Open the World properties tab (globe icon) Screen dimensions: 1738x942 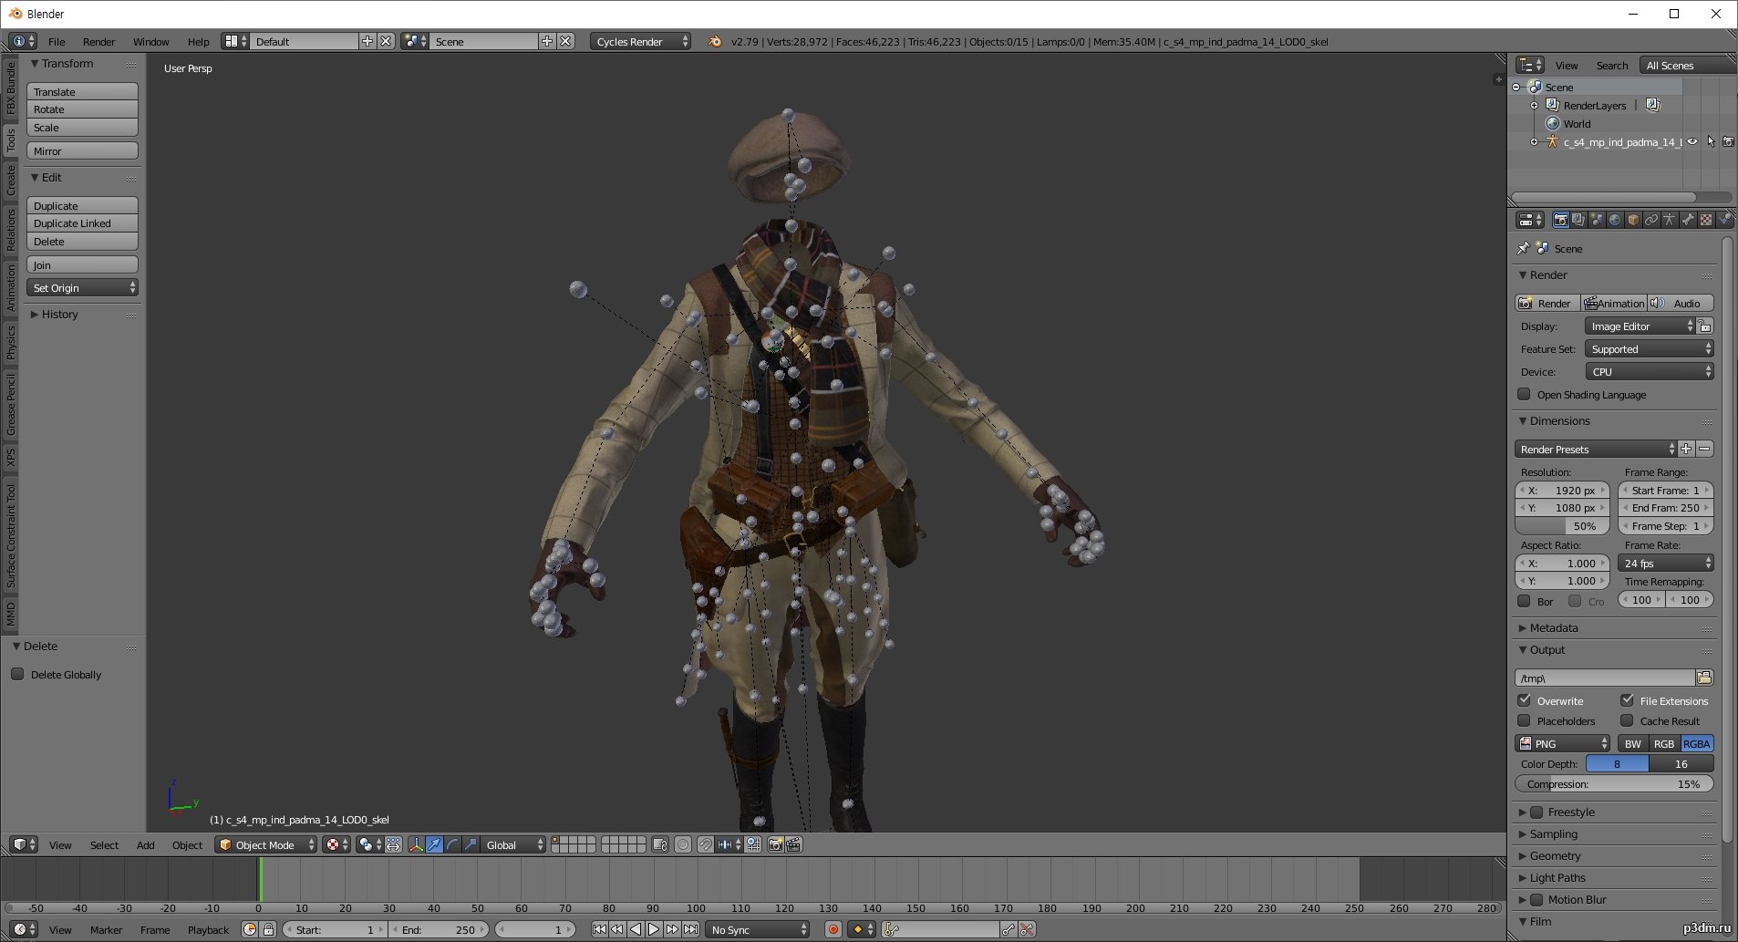point(1615,220)
